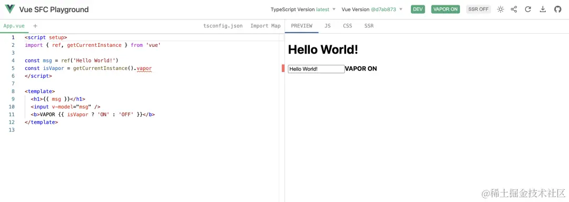Click the underlined vapor word in code

(x=144, y=68)
